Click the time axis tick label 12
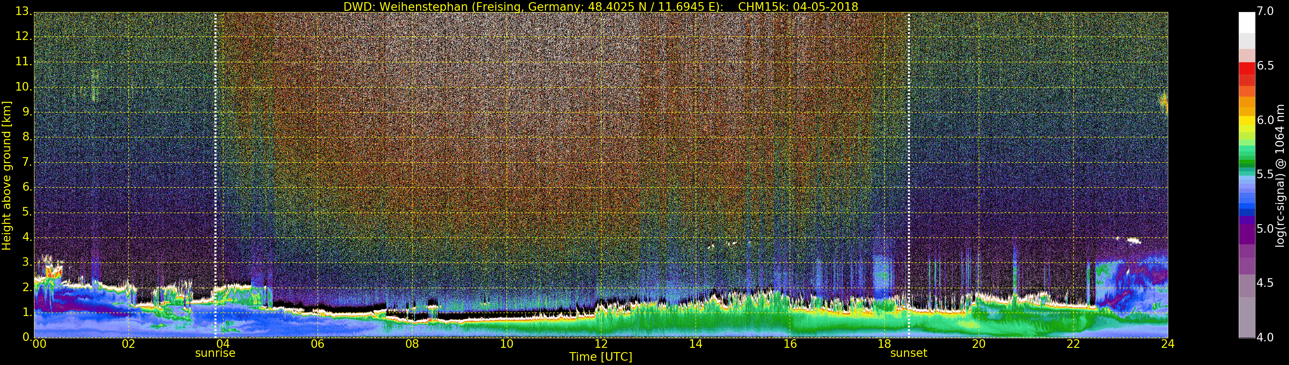The image size is (1289, 365). (x=601, y=344)
